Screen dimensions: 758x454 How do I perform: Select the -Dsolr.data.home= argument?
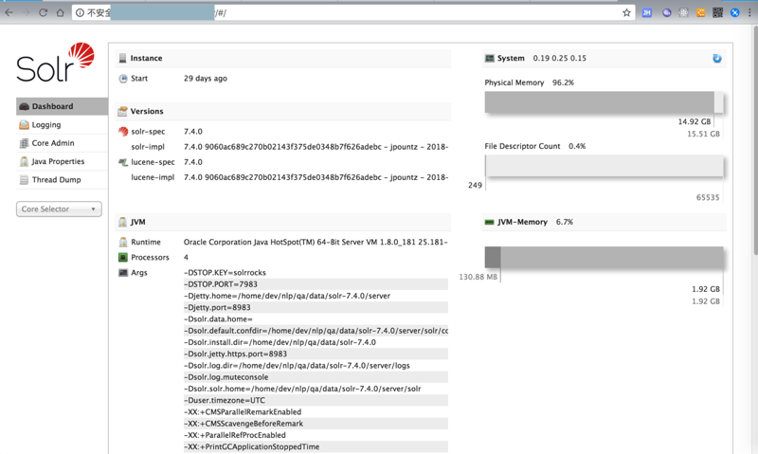[218, 319]
